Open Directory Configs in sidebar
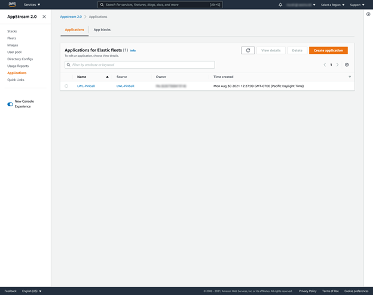The height and width of the screenshot is (295, 373). point(20,59)
